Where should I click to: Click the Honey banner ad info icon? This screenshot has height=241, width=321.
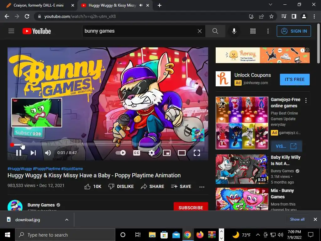click(307, 50)
